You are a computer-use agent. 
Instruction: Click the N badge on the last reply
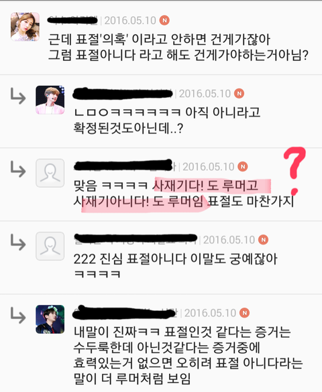click(244, 313)
